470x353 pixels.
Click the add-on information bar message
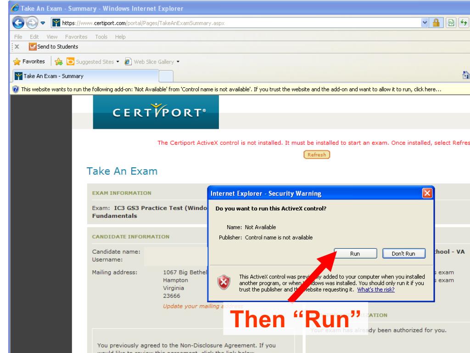pyautogui.click(x=231, y=89)
